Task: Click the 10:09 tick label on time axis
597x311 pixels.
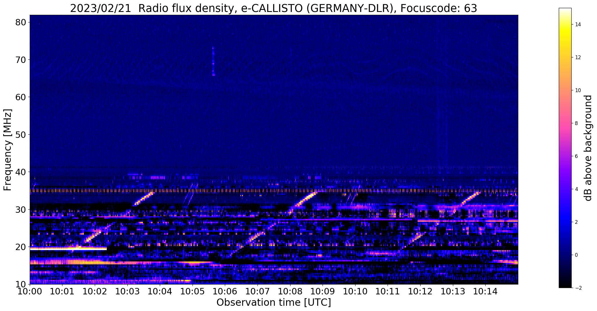Action: [x=323, y=291]
